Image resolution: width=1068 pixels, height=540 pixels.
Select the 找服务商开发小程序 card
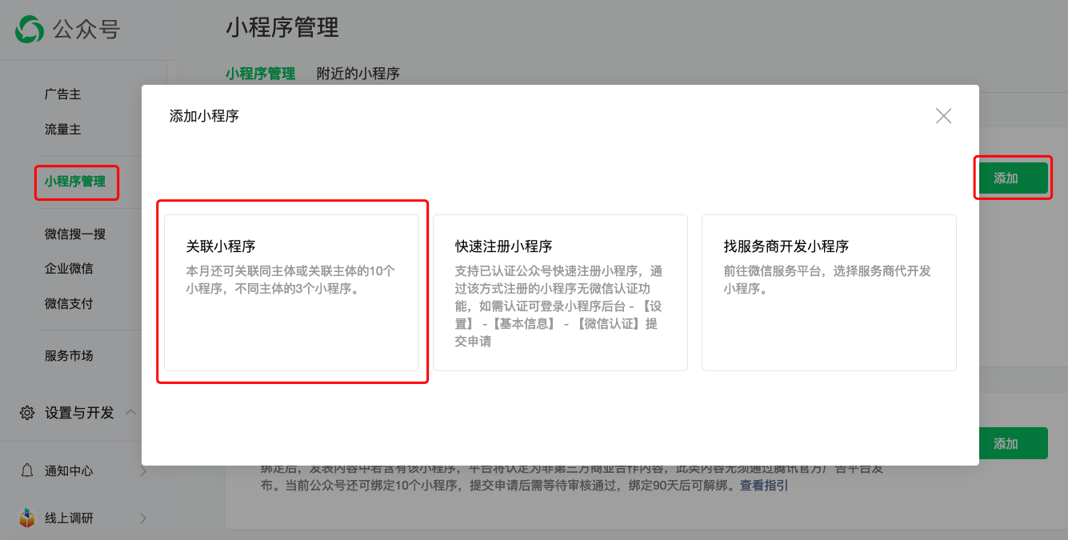click(829, 293)
